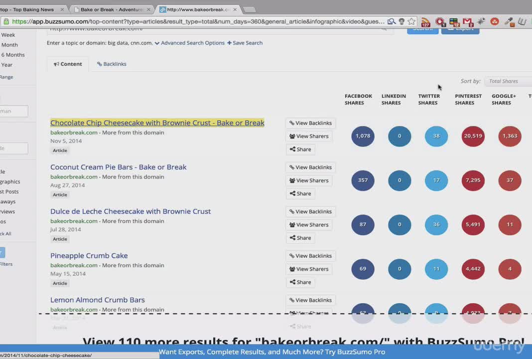The height and width of the screenshot is (359, 532).
Task: Click the 7,295 Pinterest shares circle
Action: (473, 180)
